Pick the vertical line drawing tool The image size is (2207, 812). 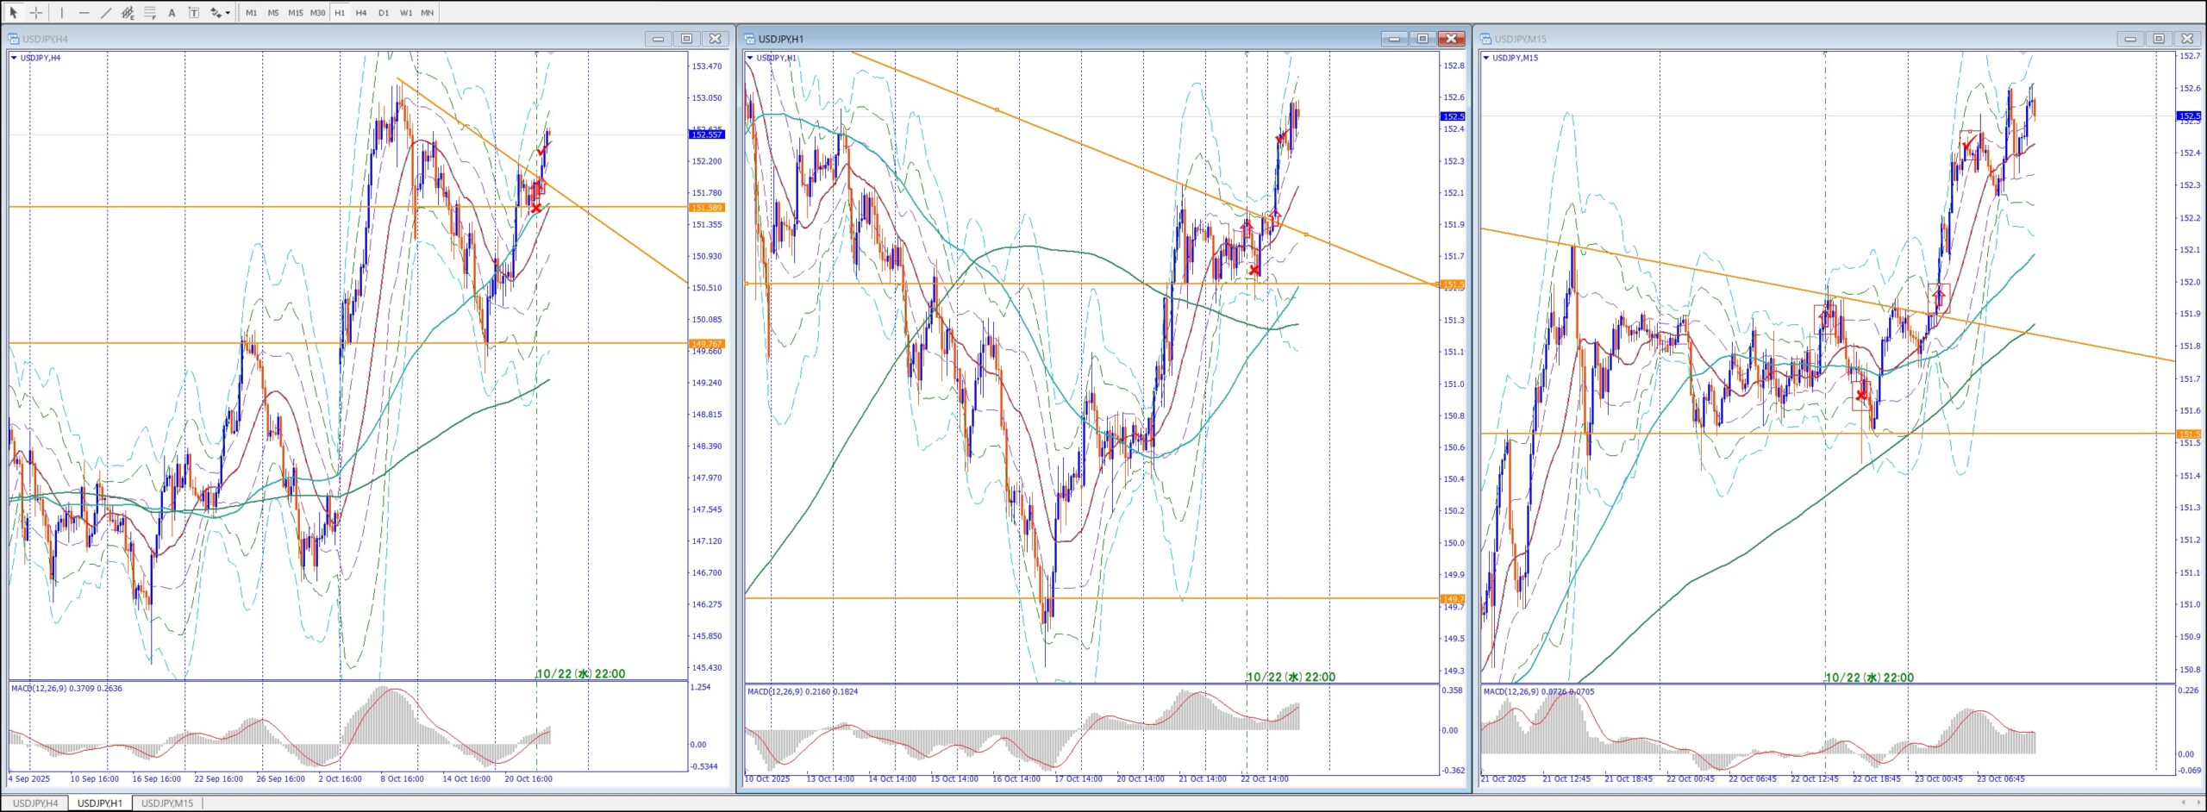(62, 12)
